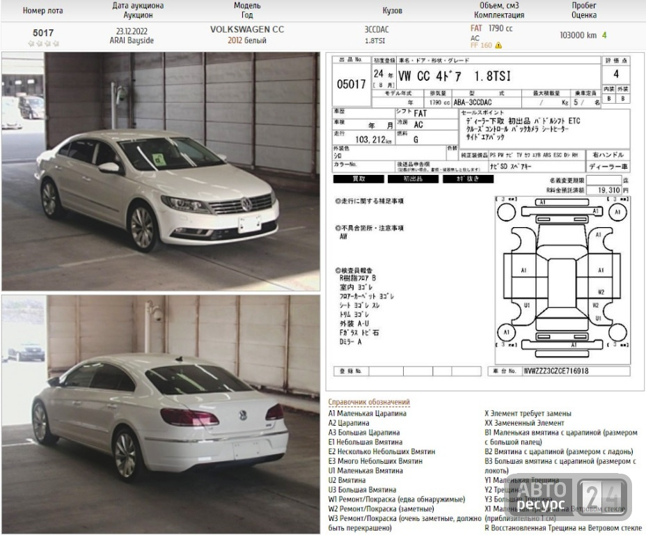Click legend entry 'E1 Небольшая Вмятина'
The width and height of the screenshot is (646, 535).
click(x=365, y=442)
